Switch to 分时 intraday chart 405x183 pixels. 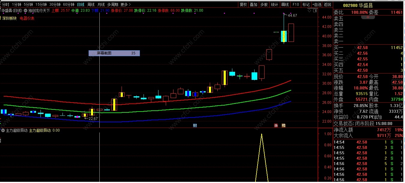[x=5, y=4]
